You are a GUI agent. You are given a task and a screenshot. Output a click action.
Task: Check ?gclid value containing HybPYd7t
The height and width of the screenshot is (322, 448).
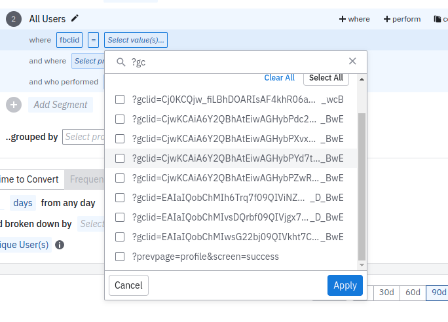120,158
